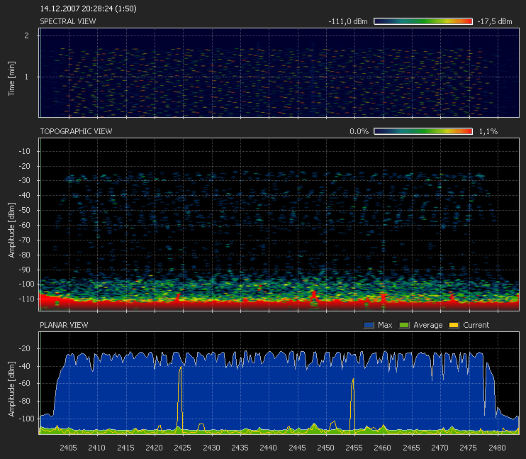
Task: Click the 2455 frequency axis label
Action: pos(354,448)
